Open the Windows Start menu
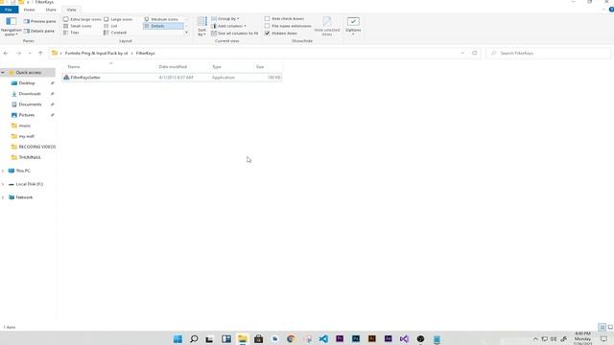 click(x=177, y=338)
